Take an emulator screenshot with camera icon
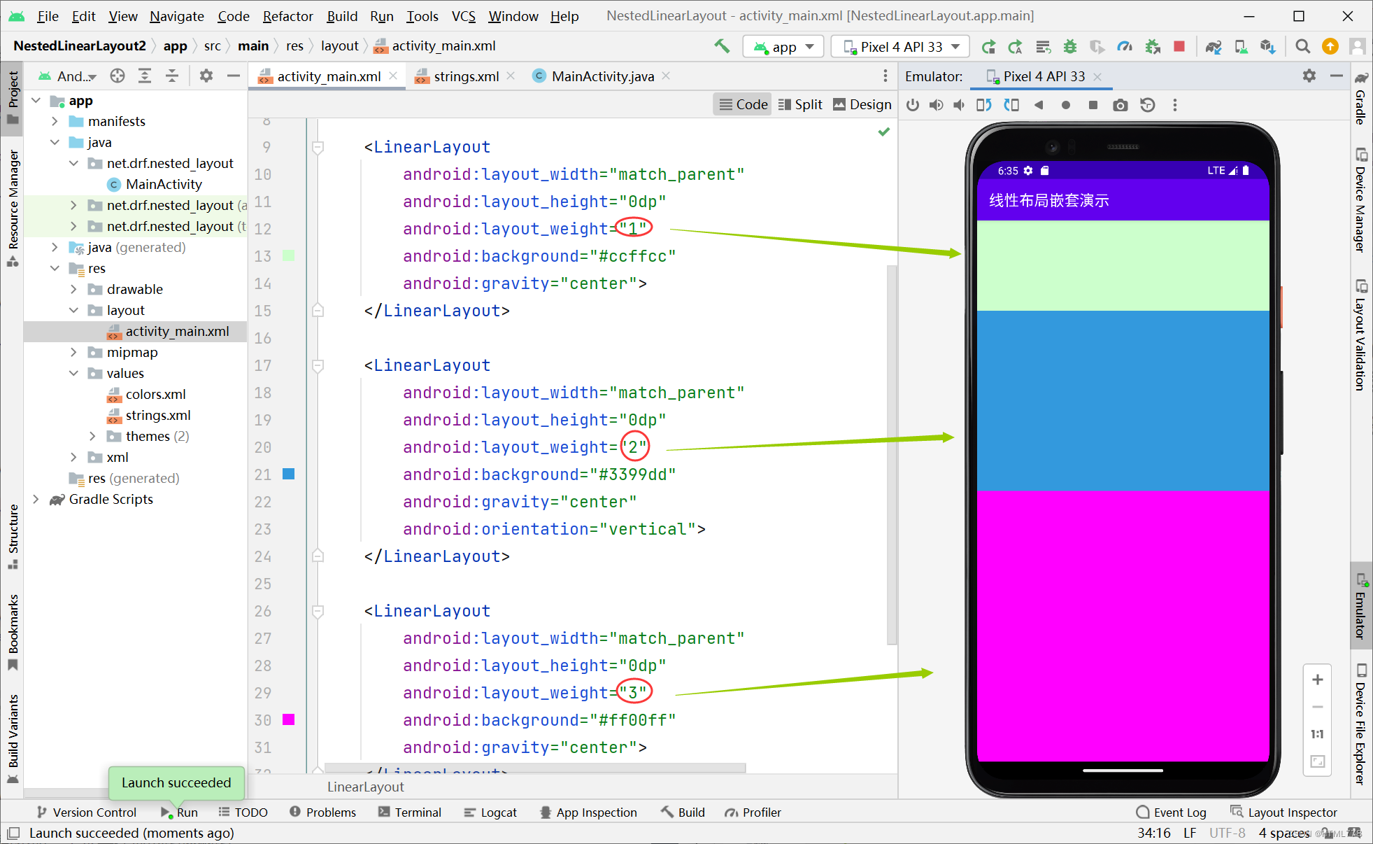This screenshot has height=844, width=1373. point(1120,105)
